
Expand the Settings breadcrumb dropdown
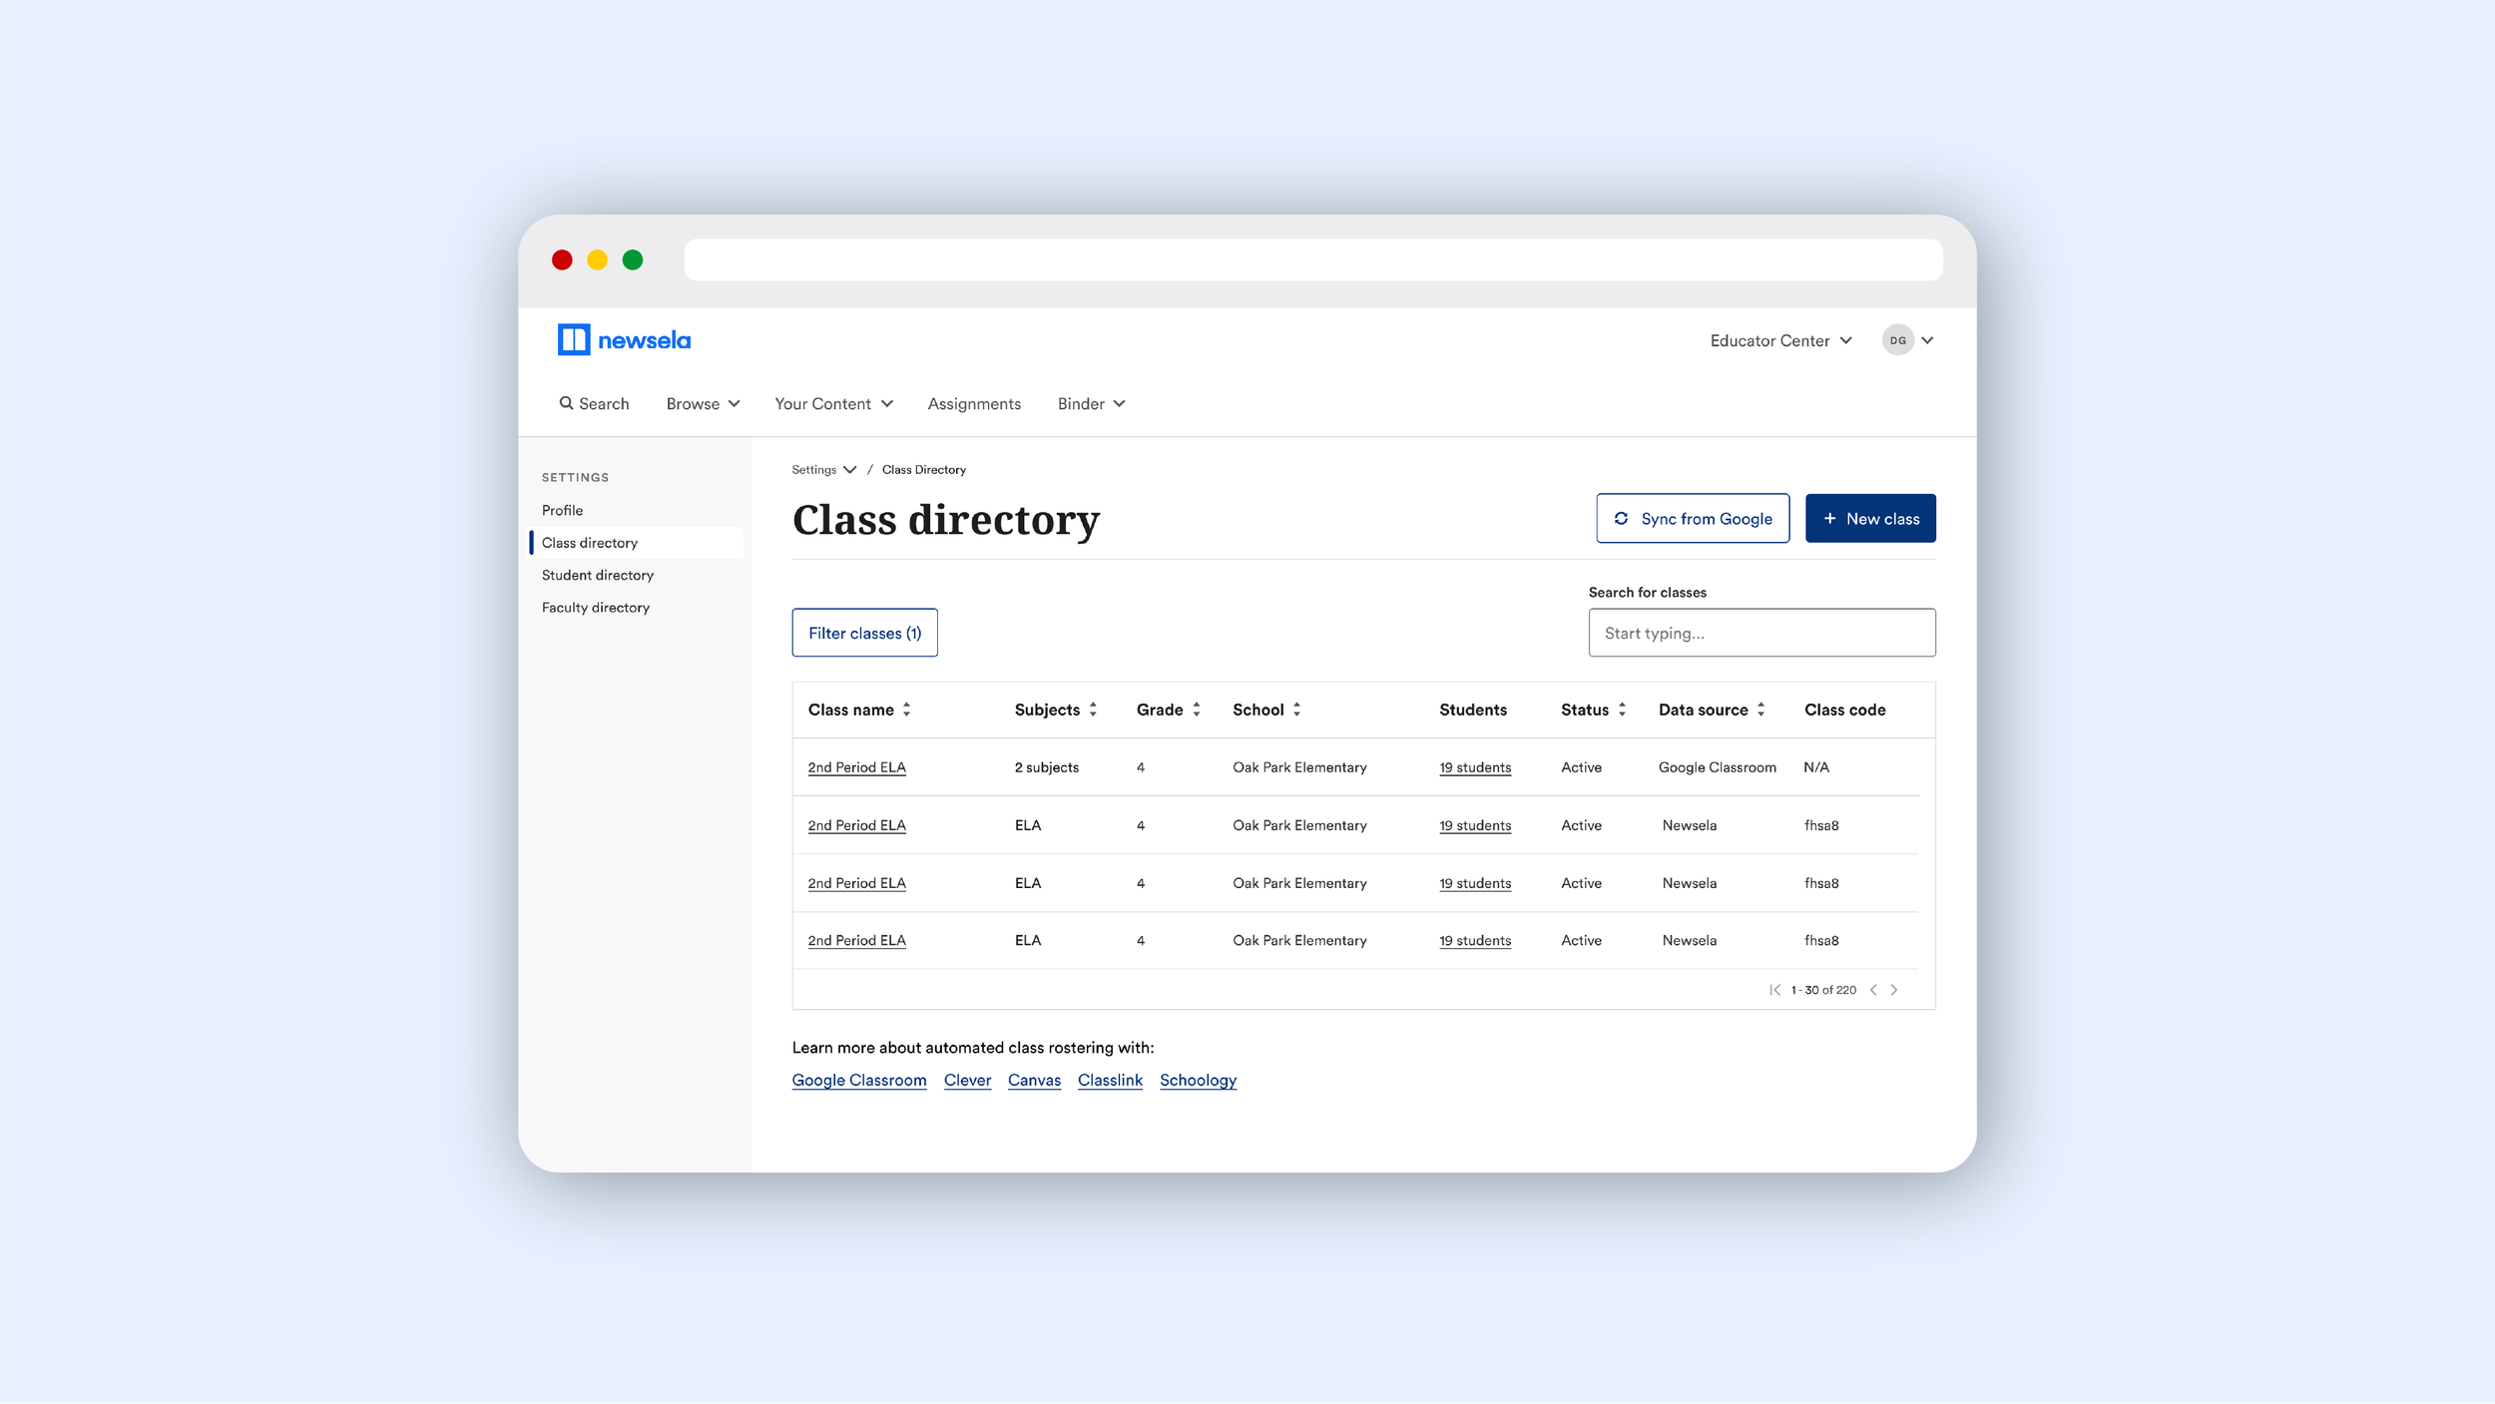[x=823, y=469]
